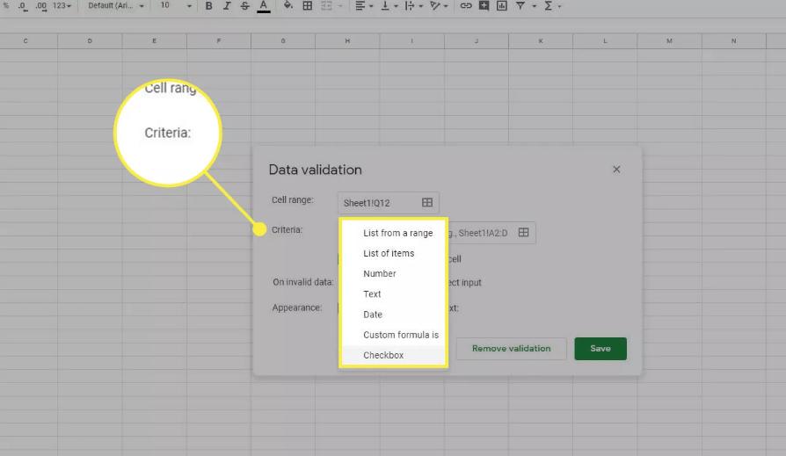Click the Sheet1!Q12 cell range field
The width and height of the screenshot is (786, 456).
(388, 203)
